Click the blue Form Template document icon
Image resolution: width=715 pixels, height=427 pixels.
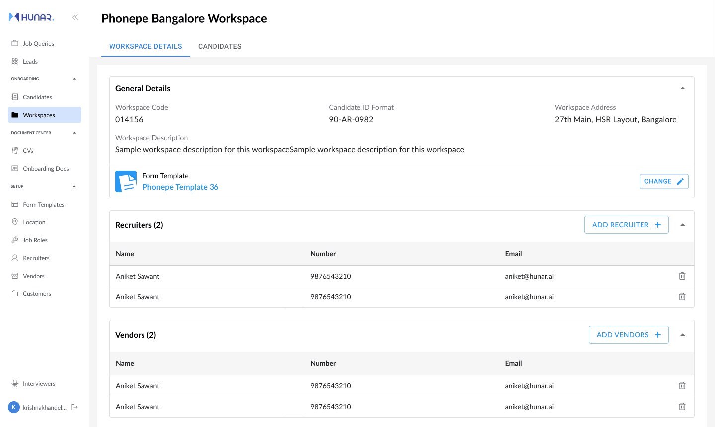point(126,182)
